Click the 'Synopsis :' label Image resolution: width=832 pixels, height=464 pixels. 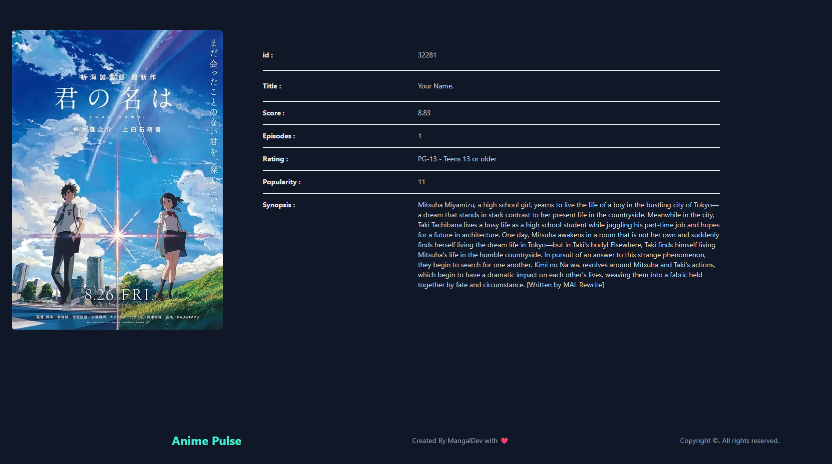point(279,205)
